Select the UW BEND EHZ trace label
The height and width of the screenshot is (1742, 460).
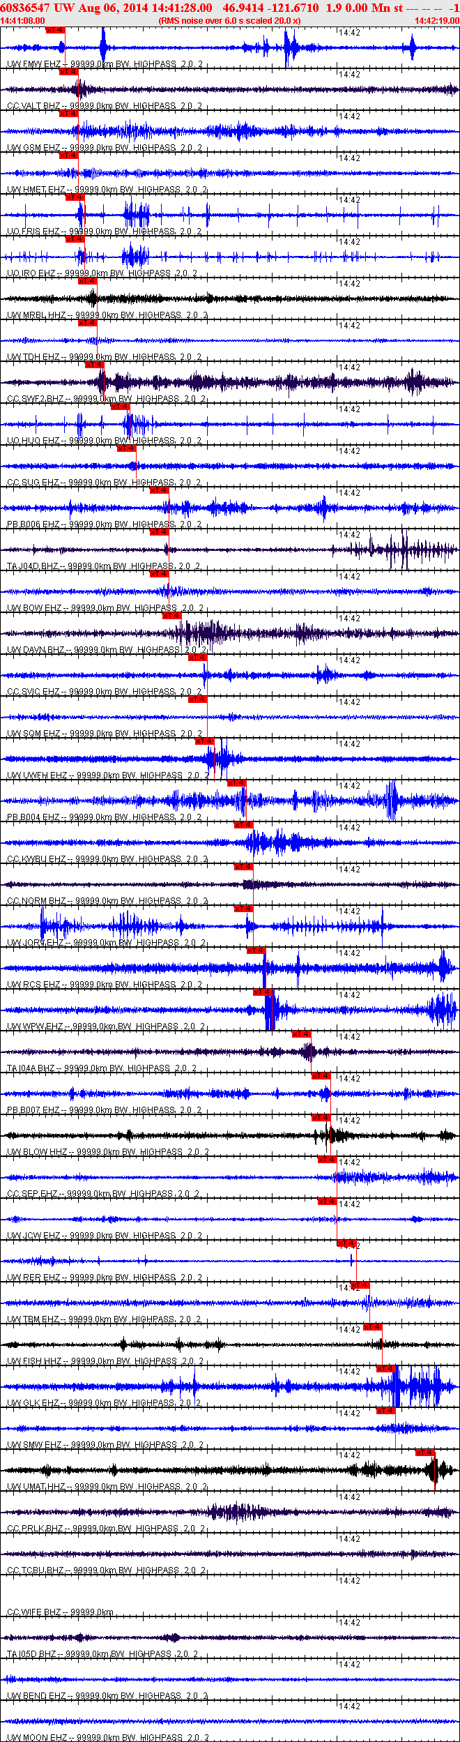click(x=107, y=1696)
